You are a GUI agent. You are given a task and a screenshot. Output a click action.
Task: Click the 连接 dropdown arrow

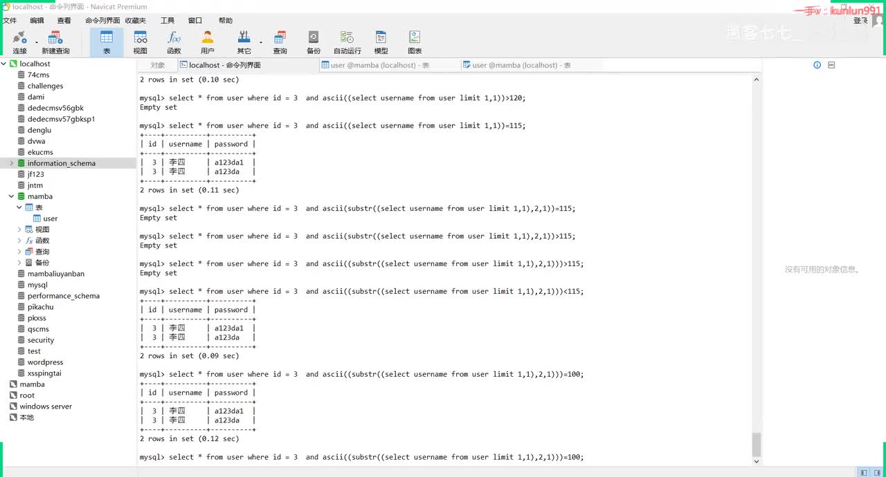click(36, 42)
